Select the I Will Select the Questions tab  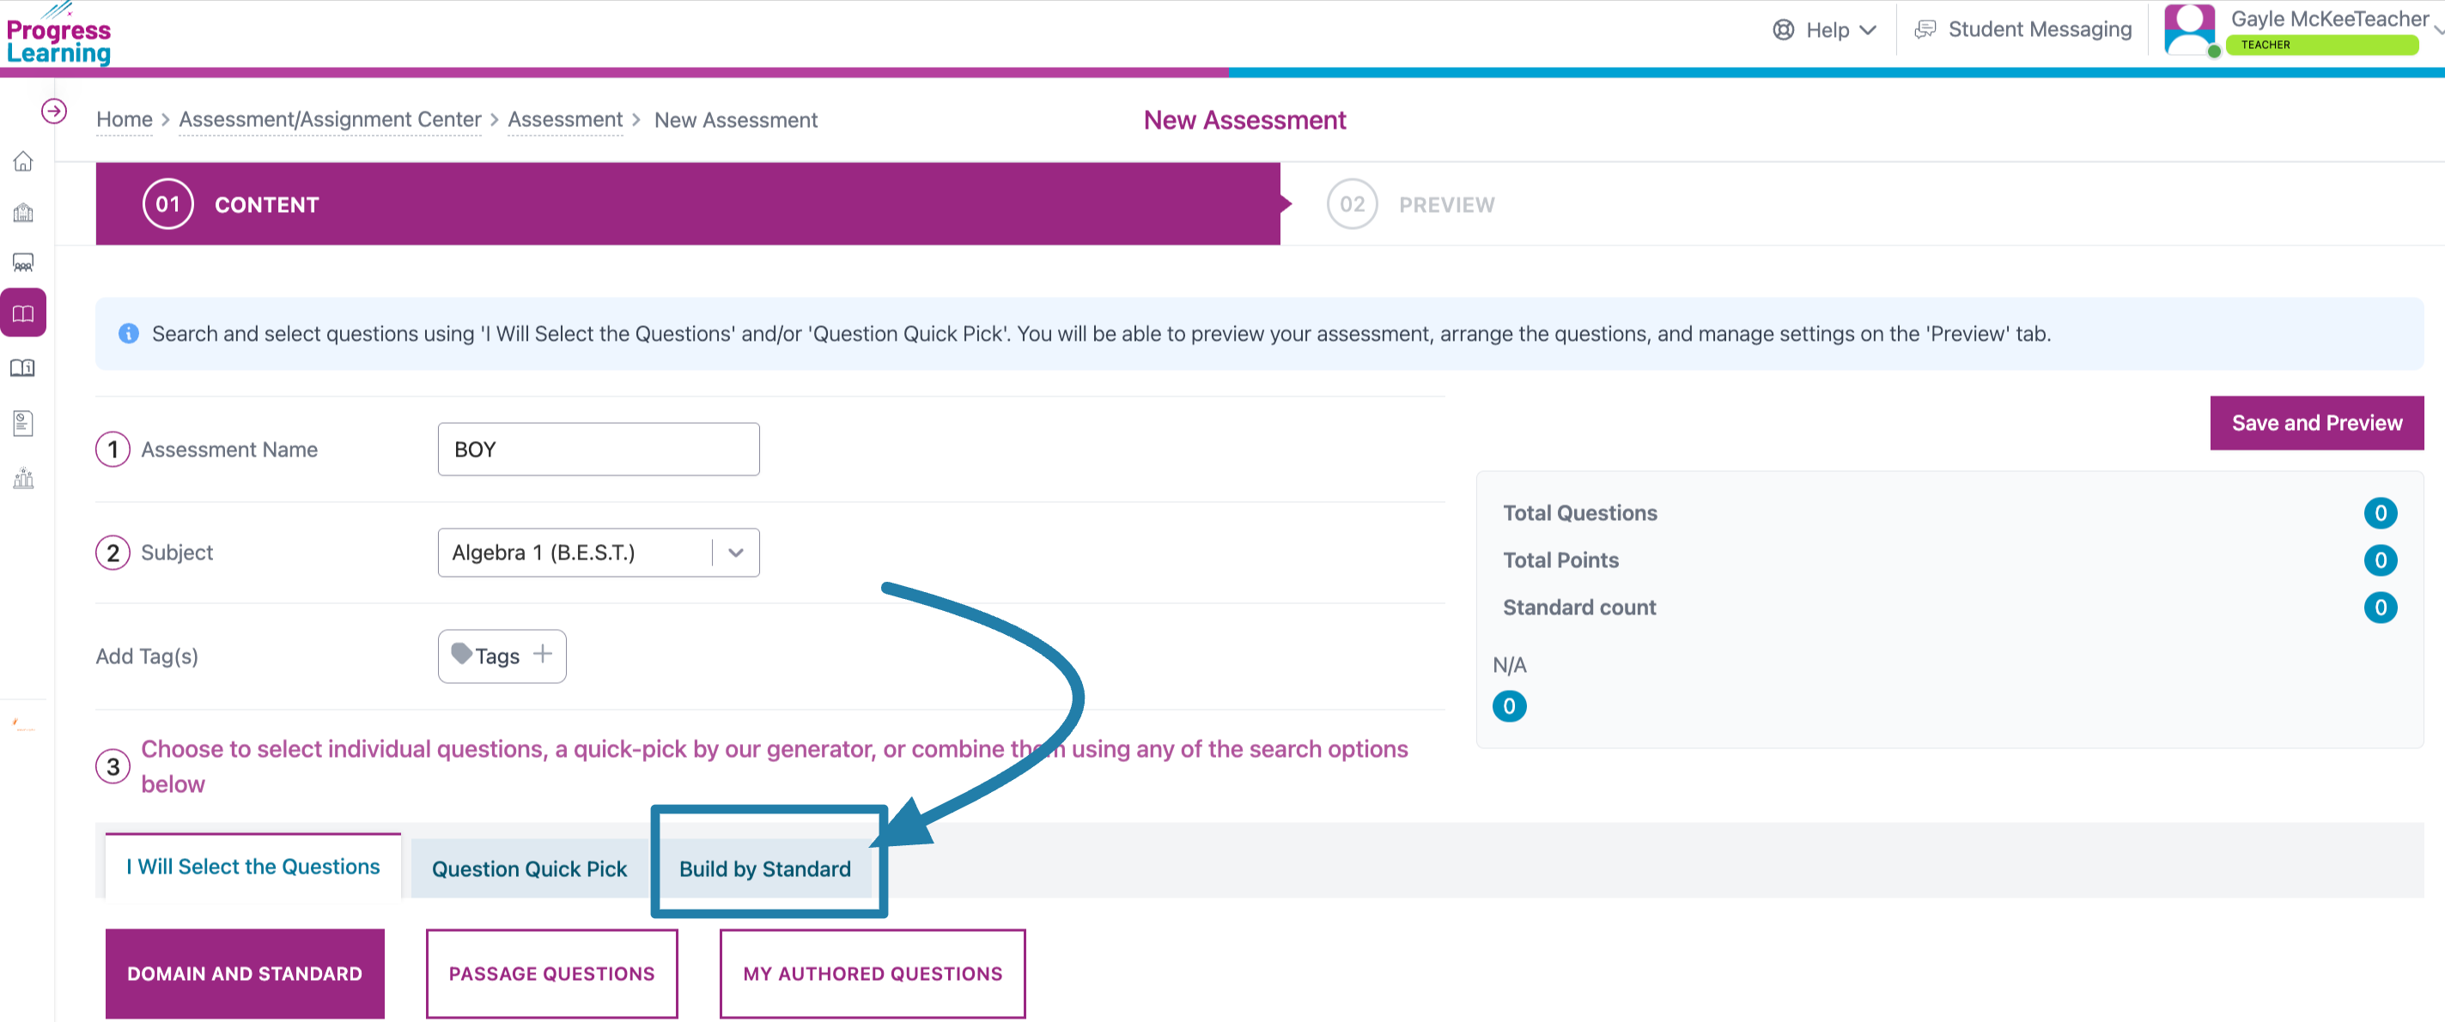point(253,866)
